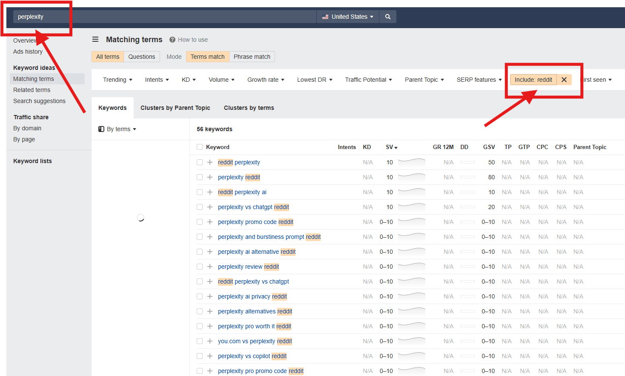Image resolution: width=625 pixels, height=376 pixels.
Task: Open Search suggestions in the sidebar
Action: pos(40,101)
